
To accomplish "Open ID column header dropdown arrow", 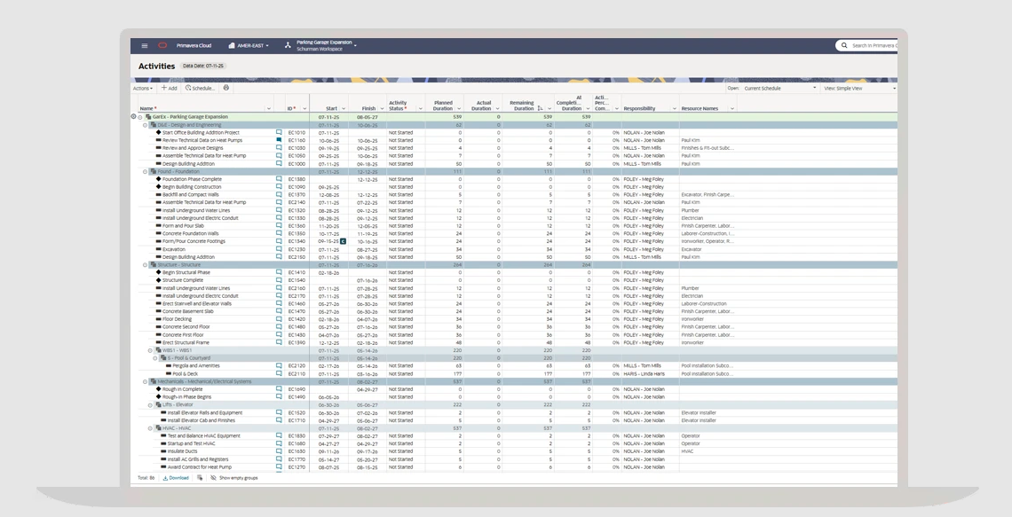I will click(x=304, y=109).
